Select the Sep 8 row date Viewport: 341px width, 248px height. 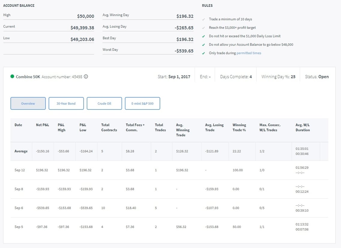coord(19,189)
